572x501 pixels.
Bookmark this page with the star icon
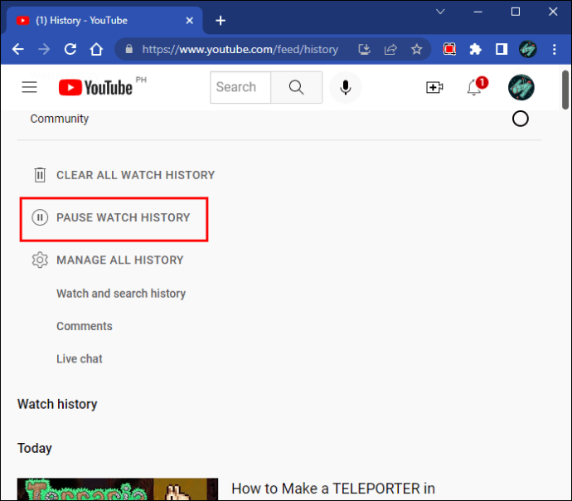coord(417,49)
